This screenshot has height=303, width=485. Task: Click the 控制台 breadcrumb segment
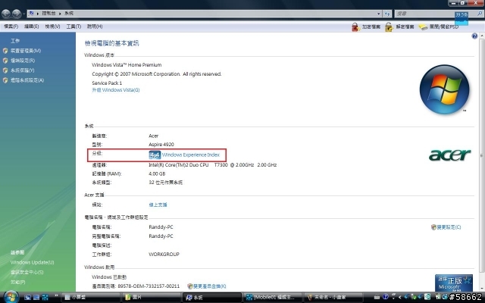[48, 14]
